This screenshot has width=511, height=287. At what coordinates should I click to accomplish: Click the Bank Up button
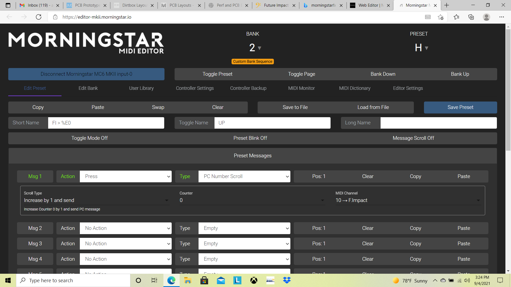[460, 74]
